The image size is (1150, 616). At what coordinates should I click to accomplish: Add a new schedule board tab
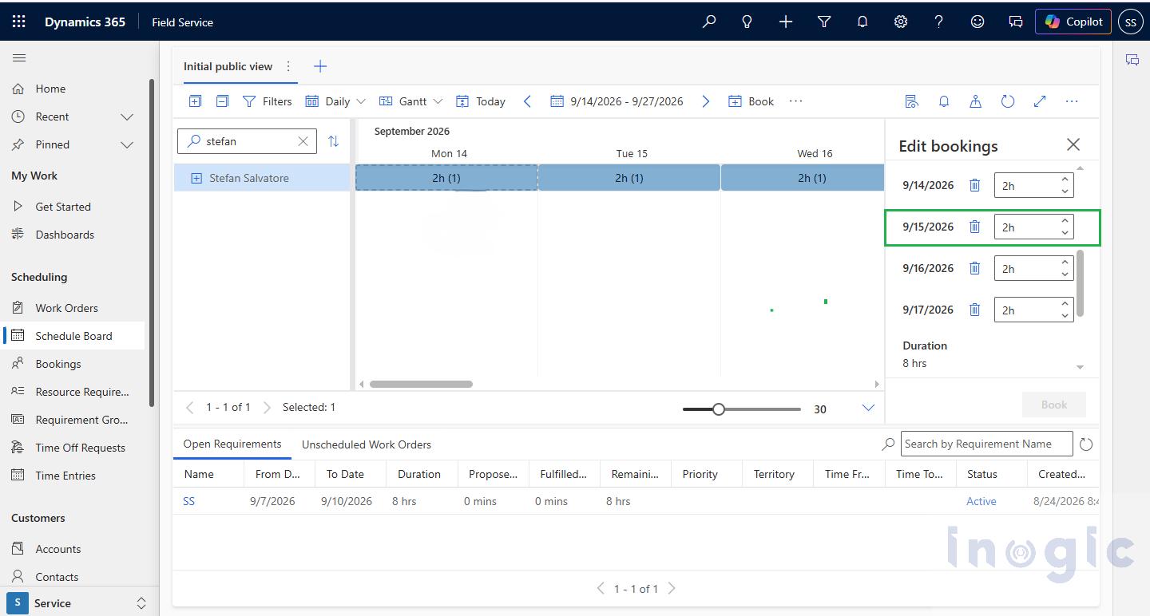click(320, 66)
